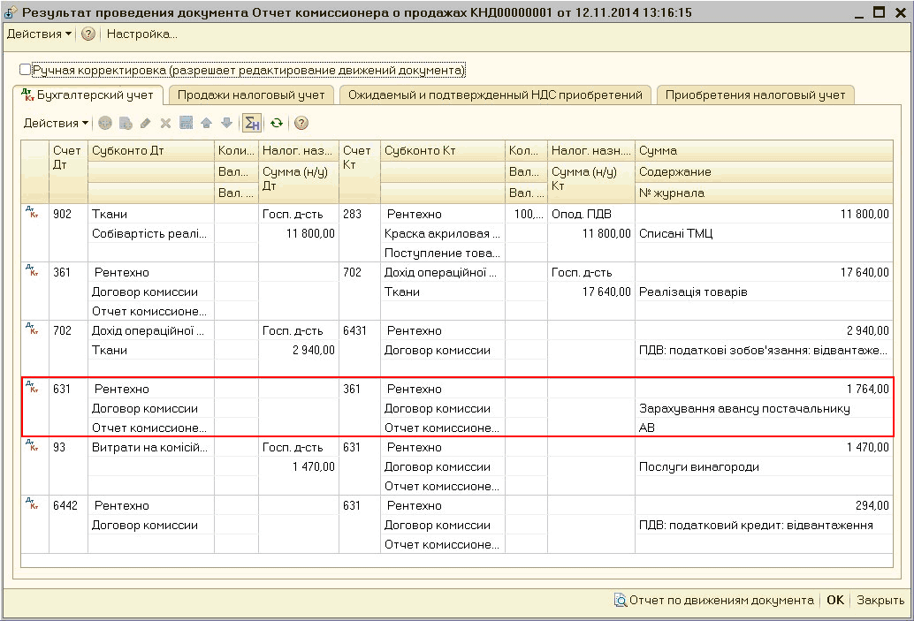Click the finish editing toolbar icon
The image size is (914, 621).
[x=186, y=123]
